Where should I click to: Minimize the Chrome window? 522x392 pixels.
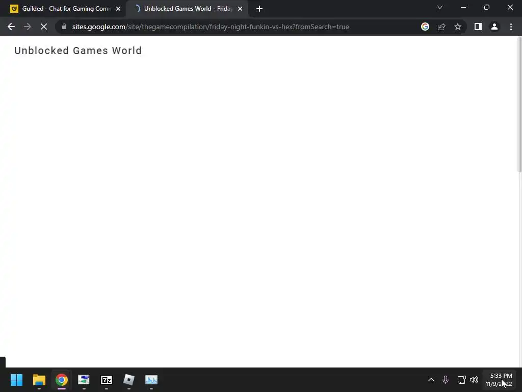(463, 7)
